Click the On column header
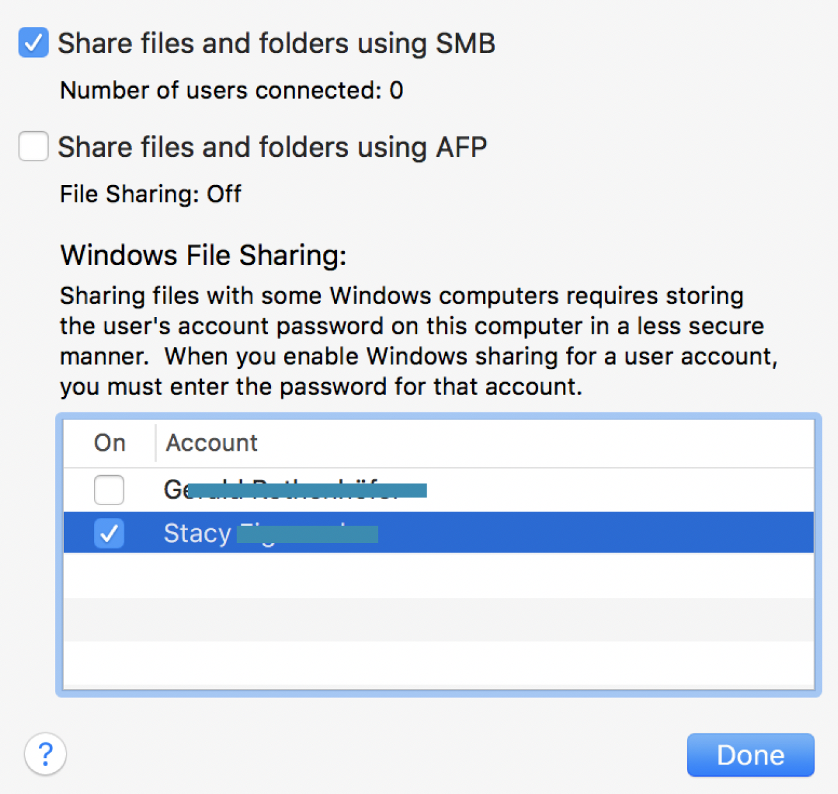This screenshot has height=794, width=838. pyautogui.click(x=109, y=443)
